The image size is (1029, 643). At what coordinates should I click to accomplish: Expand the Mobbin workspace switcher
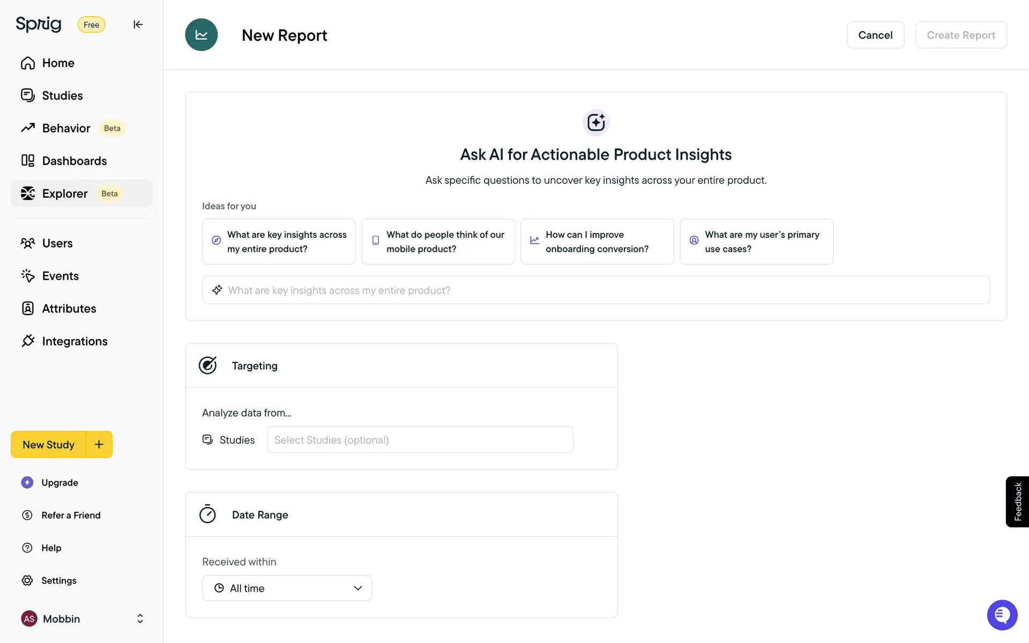click(140, 618)
